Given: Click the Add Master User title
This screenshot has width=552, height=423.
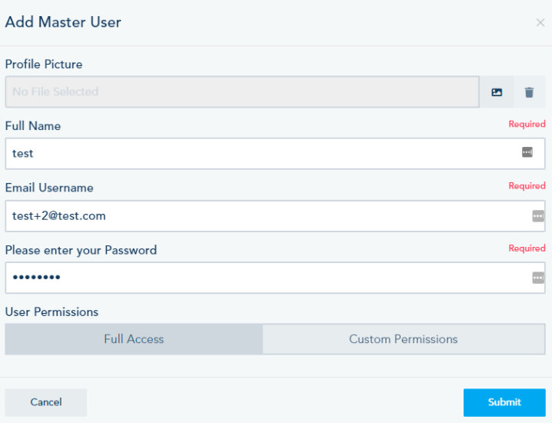Looking at the screenshot, I should (x=63, y=22).
